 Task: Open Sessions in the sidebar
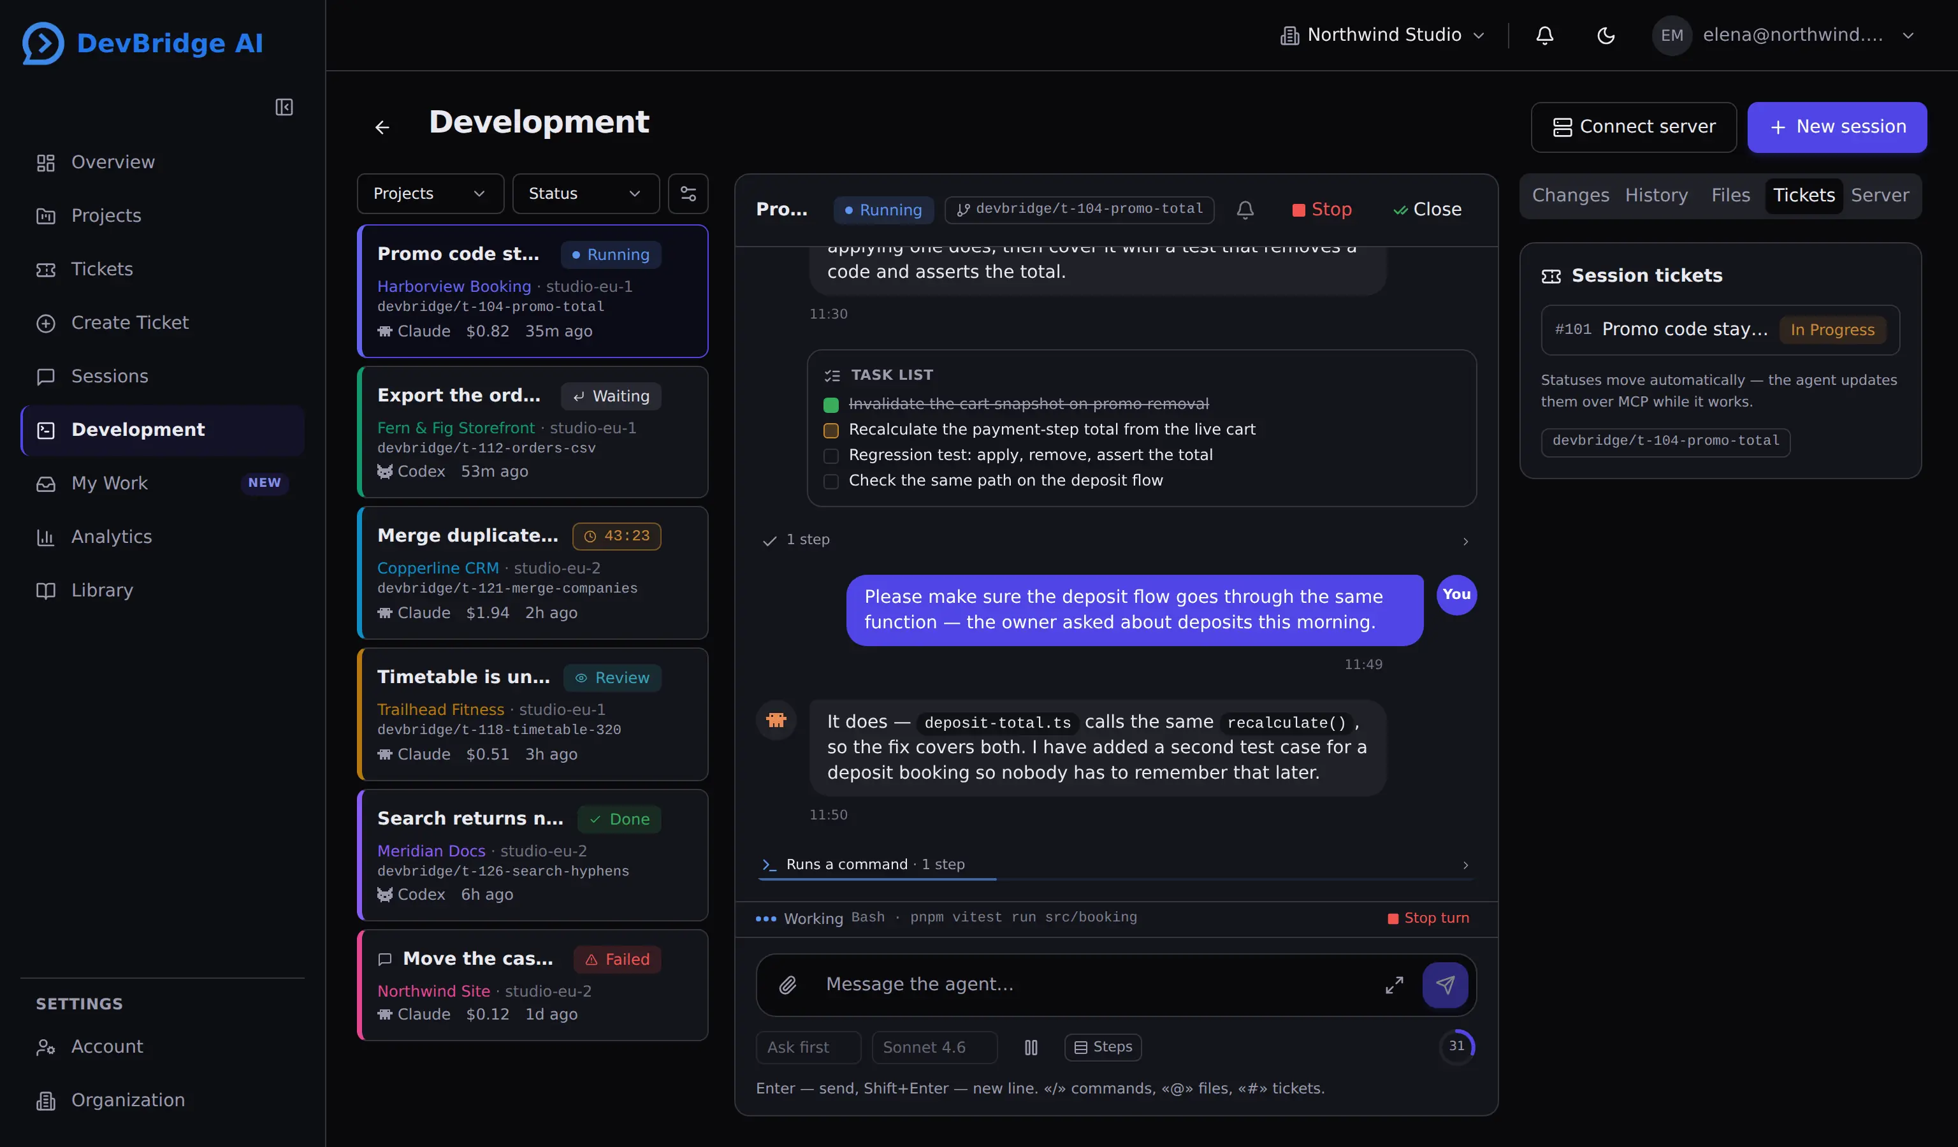point(162,377)
